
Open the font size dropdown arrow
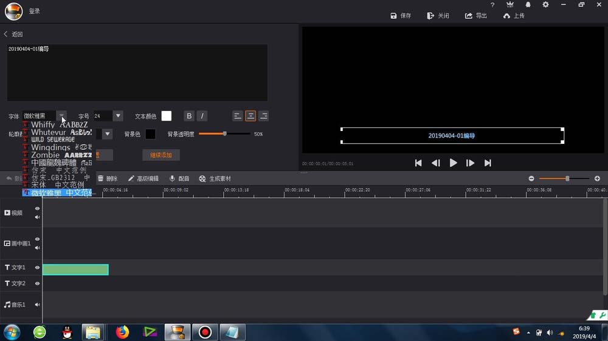pyautogui.click(x=118, y=116)
